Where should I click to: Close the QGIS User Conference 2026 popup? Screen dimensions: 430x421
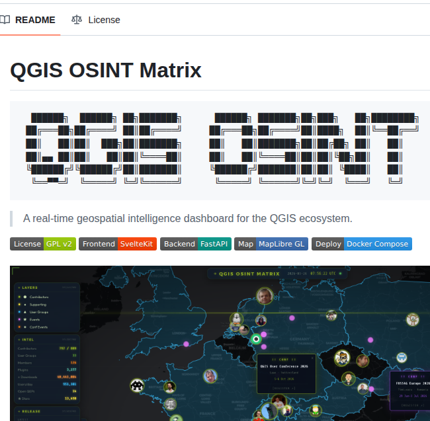(312, 358)
